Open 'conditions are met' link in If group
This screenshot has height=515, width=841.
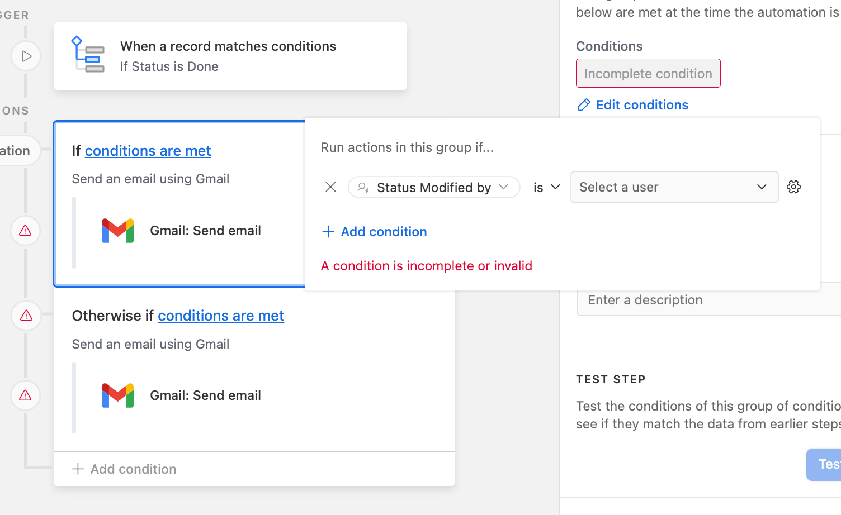[148, 151]
